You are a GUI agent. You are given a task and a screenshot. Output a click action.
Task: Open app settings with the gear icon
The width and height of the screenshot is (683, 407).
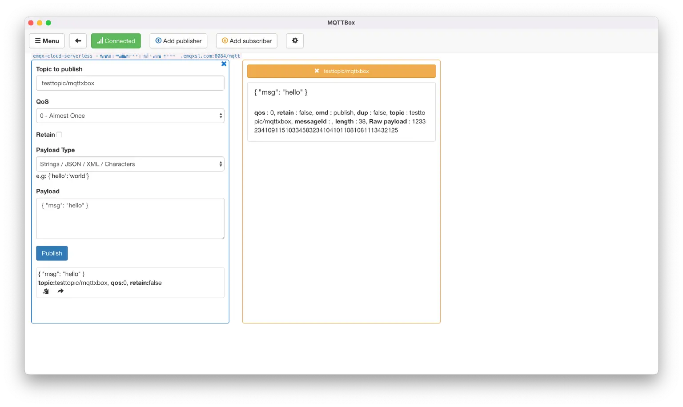(x=295, y=40)
